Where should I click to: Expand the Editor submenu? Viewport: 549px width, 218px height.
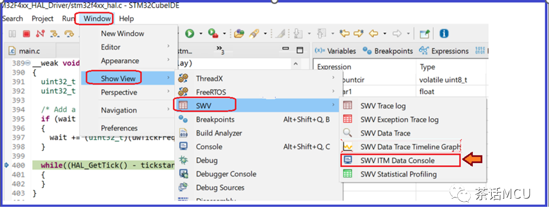(129, 47)
